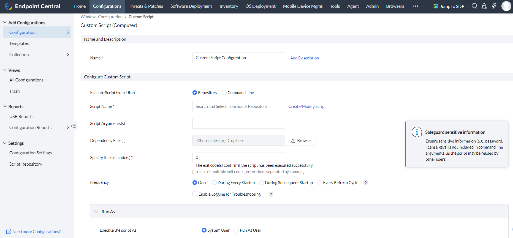The image size is (513, 238).
Task: Open the more menu ellipsis icon
Action: (415, 6)
